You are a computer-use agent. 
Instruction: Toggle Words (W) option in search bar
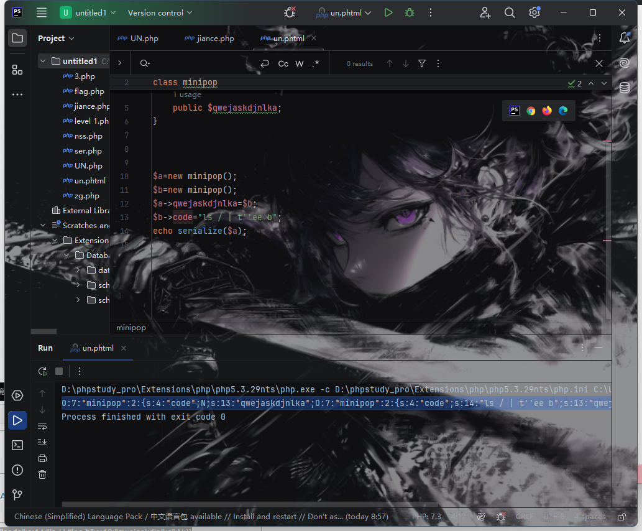tap(300, 63)
